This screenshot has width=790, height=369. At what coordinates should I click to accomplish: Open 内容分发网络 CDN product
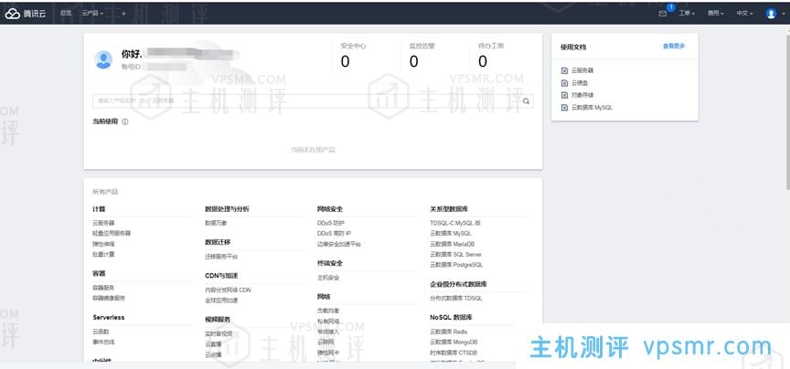coord(228,290)
